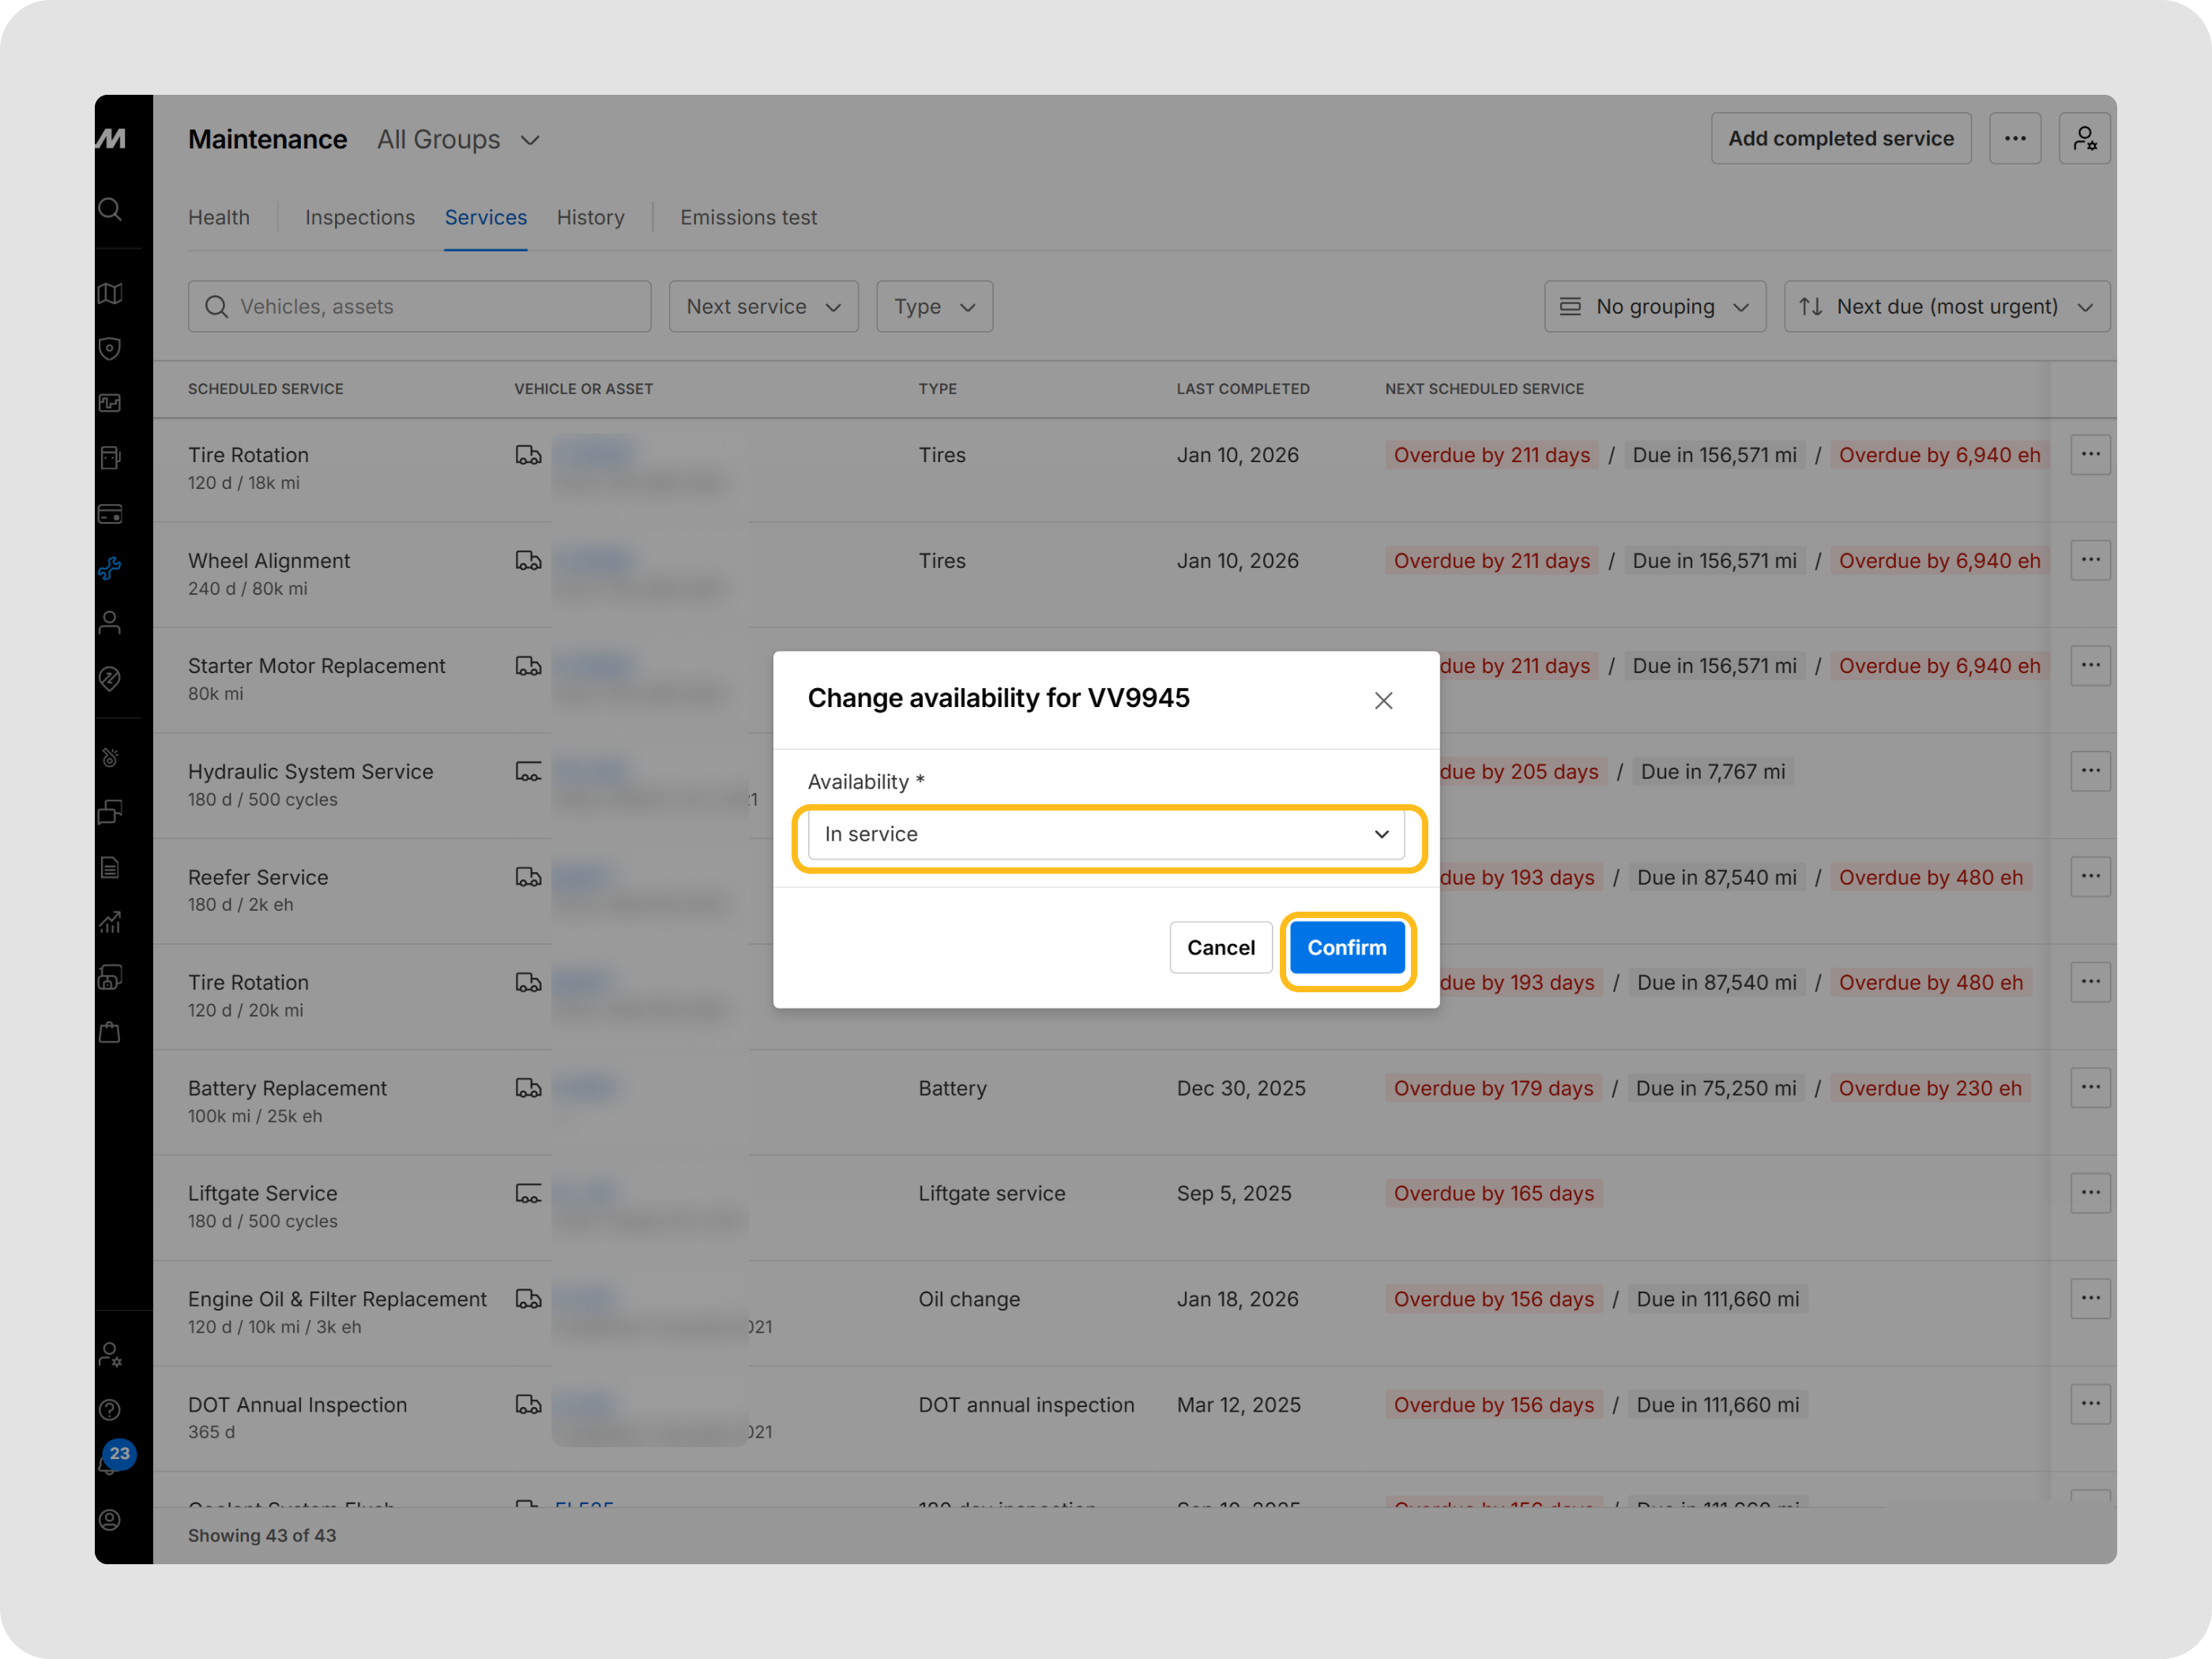Screen dimensions: 2212x1659
Task: Click the whistle icon in the sidebar
Action: click(x=111, y=757)
